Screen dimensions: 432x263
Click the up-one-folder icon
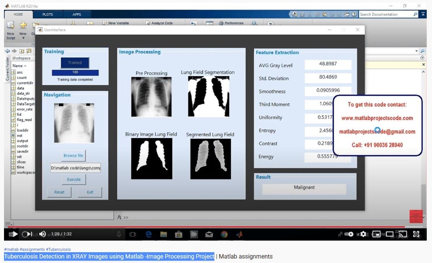coord(22,51)
